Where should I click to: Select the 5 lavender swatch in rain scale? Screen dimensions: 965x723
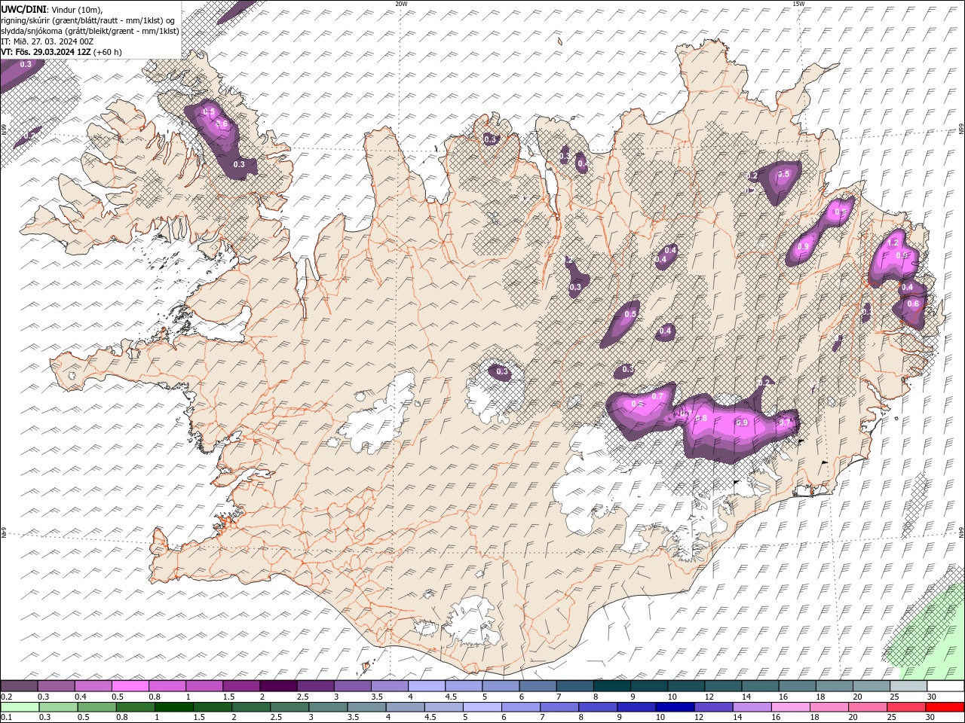[482, 707]
